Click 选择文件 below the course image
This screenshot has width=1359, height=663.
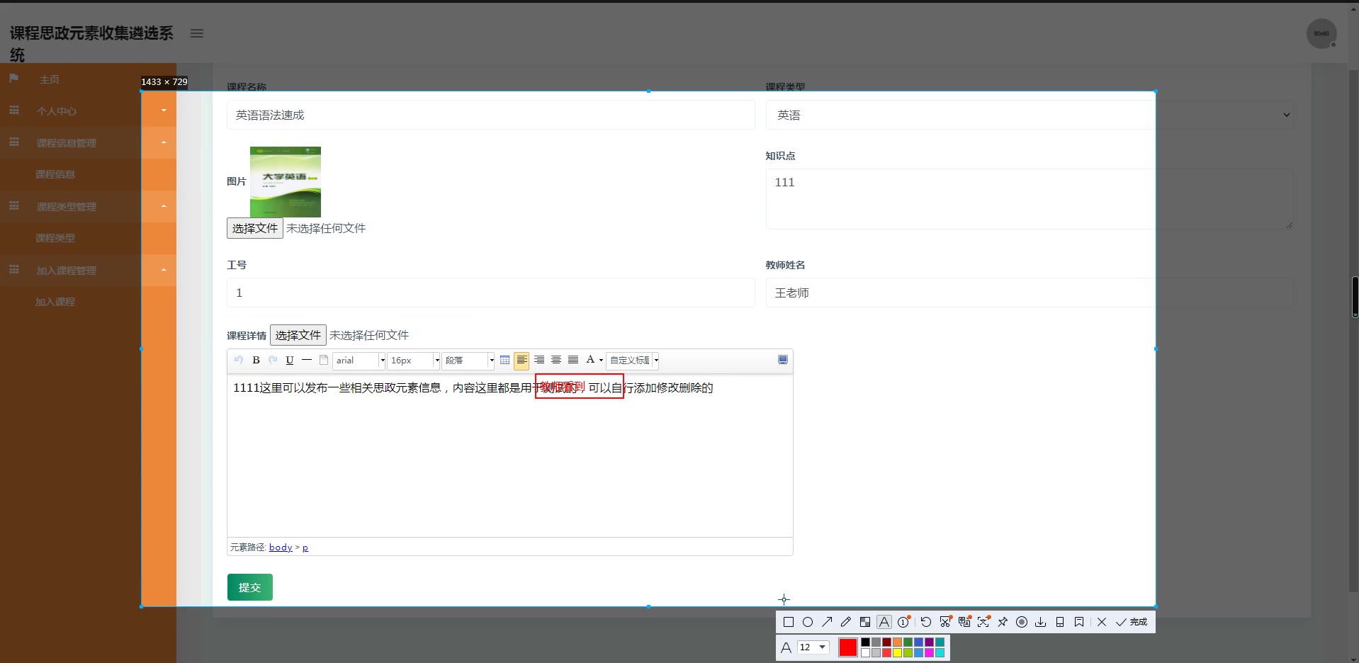[x=255, y=228]
